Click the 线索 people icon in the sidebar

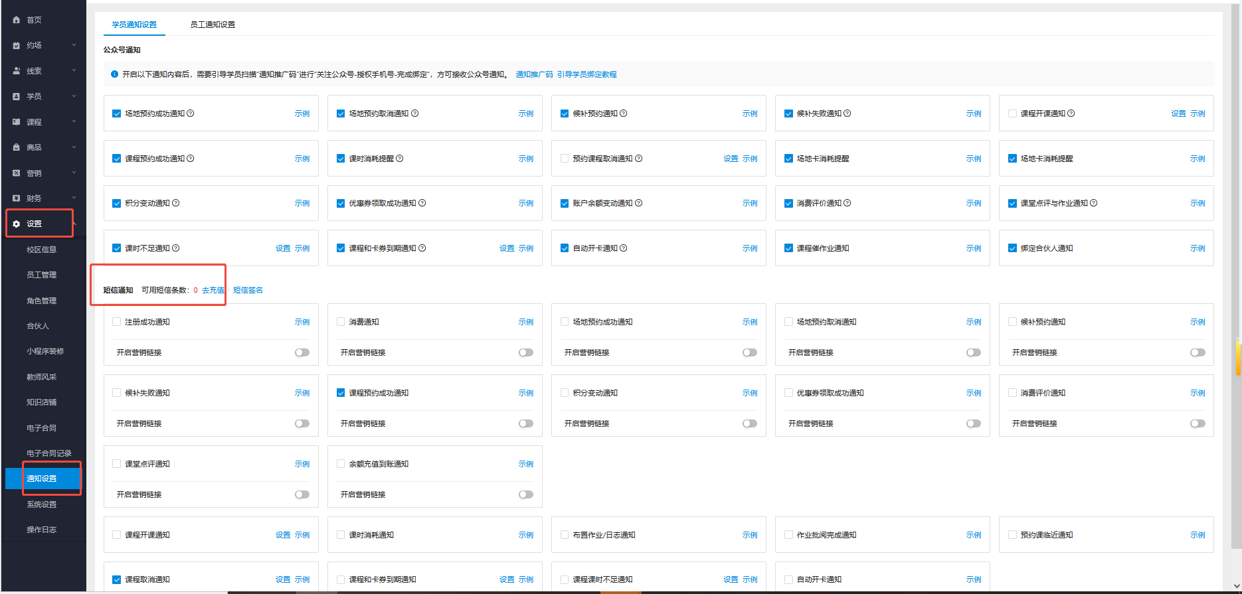tap(17, 71)
